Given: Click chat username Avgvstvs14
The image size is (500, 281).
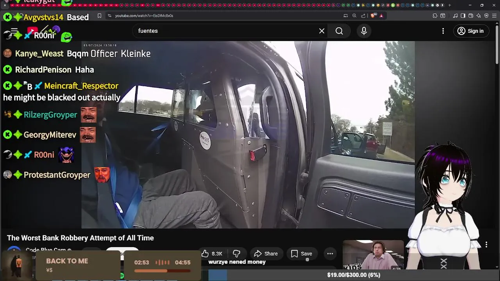Looking at the screenshot, I should tap(43, 18).
